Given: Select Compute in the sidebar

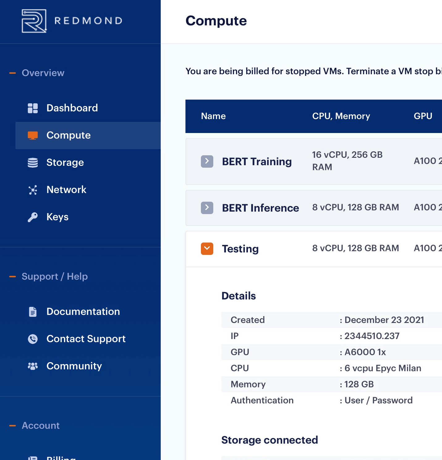Looking at the screenshot, I should [88, 135].
